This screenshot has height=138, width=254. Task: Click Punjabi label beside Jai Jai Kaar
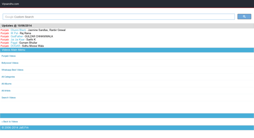(5, 39)
